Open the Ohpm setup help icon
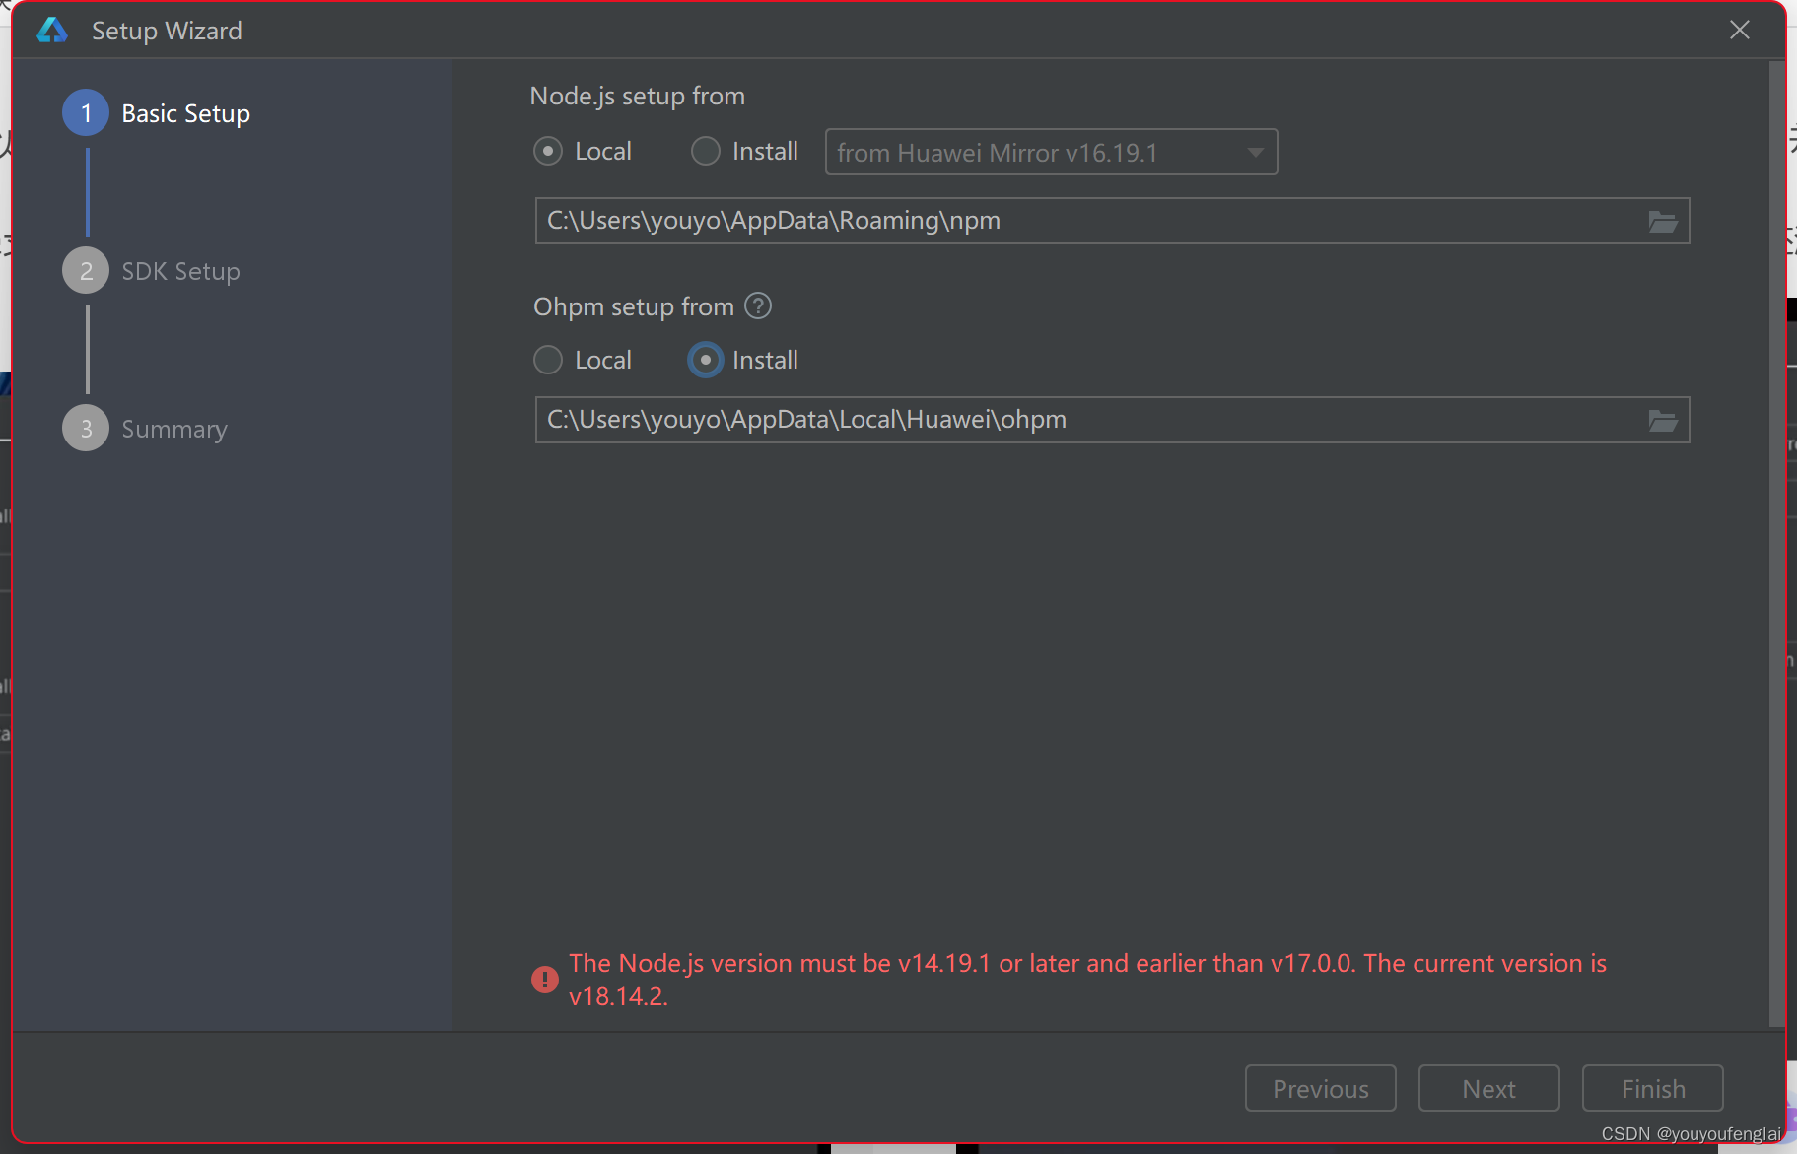1797x1154 pixels. coord(758,306)
